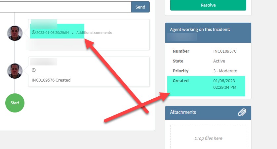The width and height of the screenshot is (277, 149).
Task: Click the clock icon above INC0109576 Created
Action: coord(34,70)
